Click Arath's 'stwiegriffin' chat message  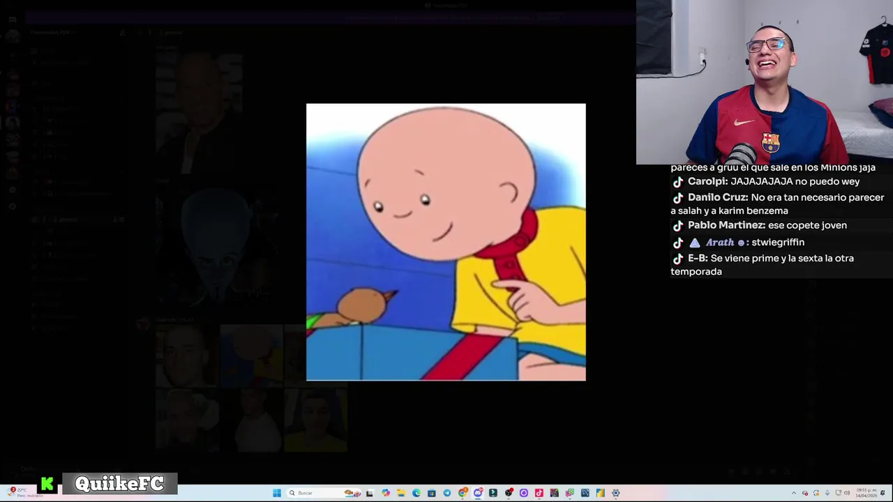coord(738,242)
